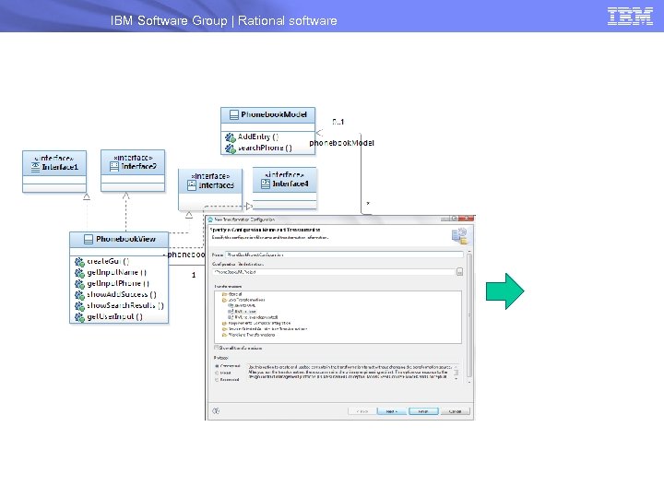
Task: Select the getInputName operation icon
Action: click(x=79, y=273)
